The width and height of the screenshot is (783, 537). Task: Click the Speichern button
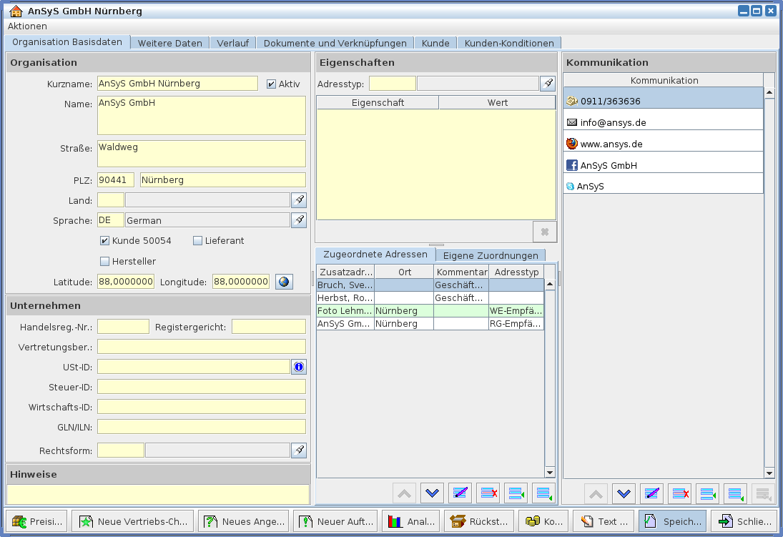(x=672, y=521)
